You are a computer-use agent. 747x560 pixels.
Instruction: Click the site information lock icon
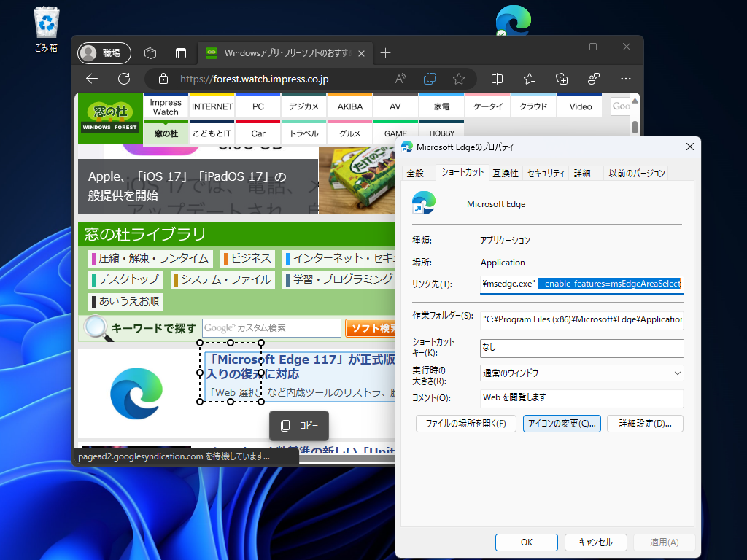point(164,78)
